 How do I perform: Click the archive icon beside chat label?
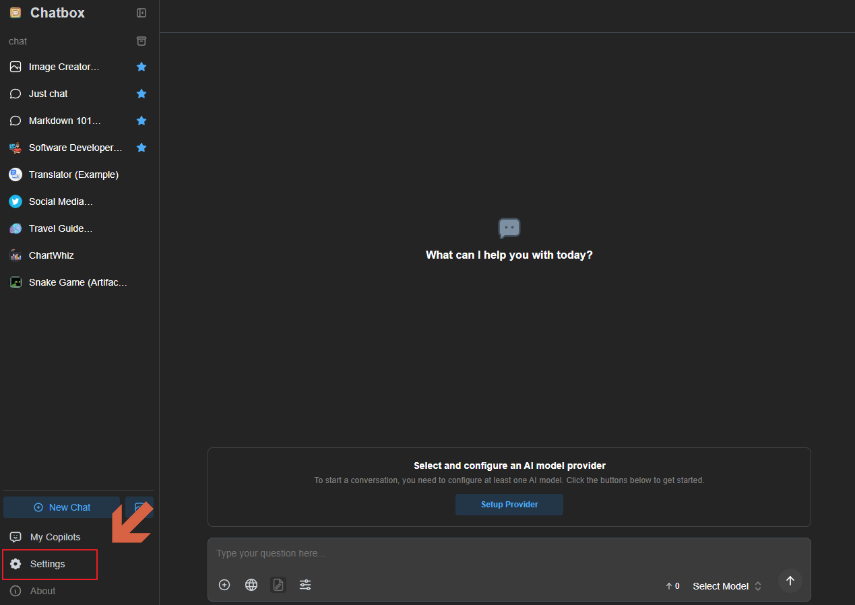tap(141, 41)
